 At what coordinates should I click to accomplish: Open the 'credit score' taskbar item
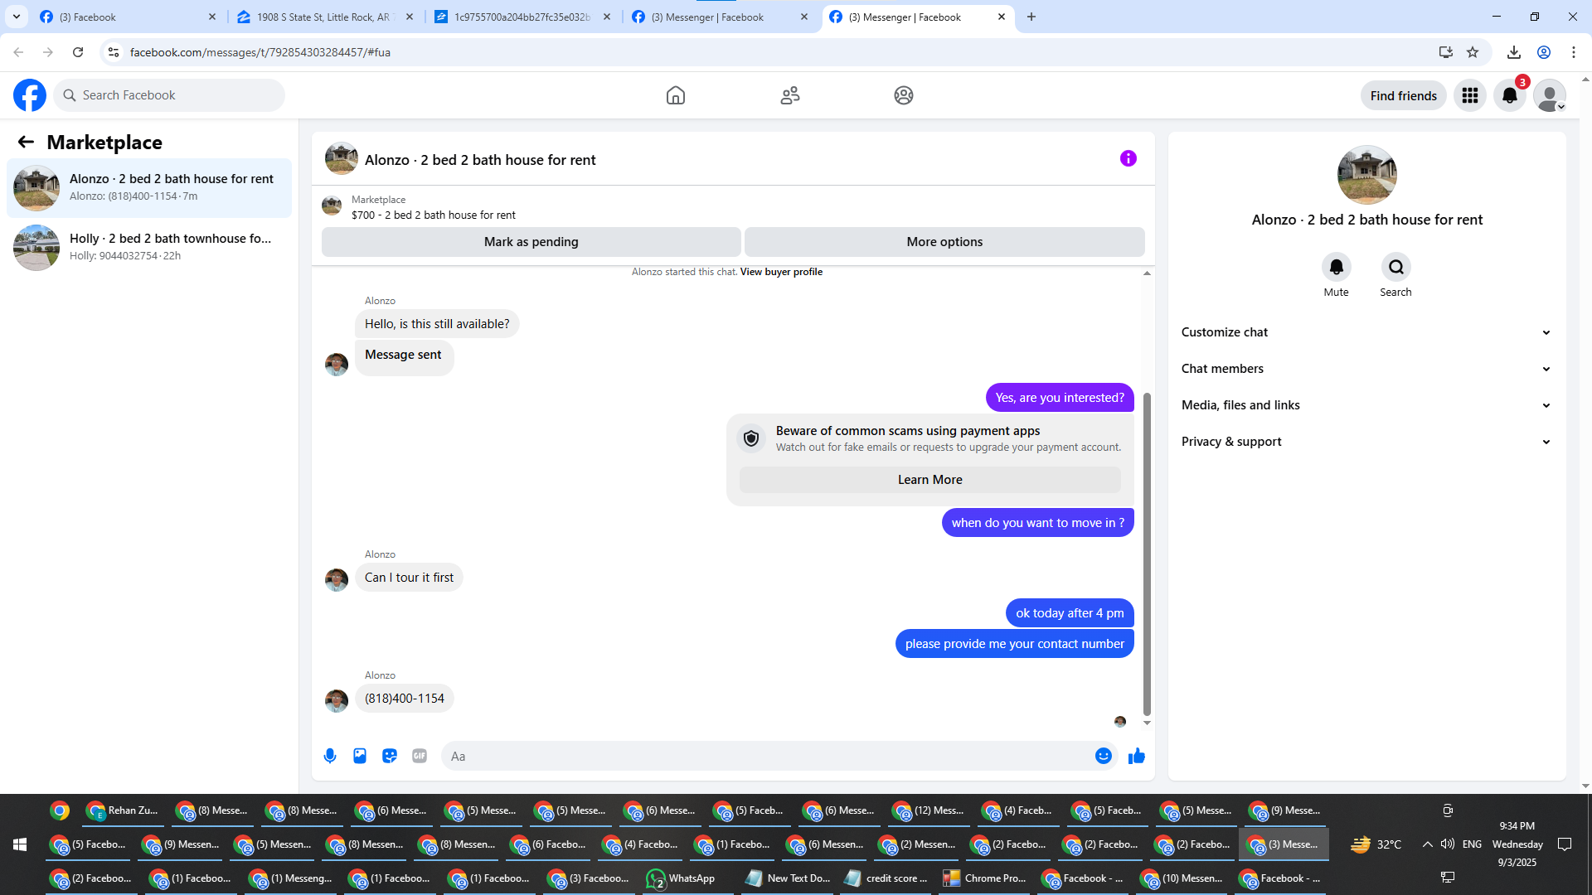coord(886,878)
